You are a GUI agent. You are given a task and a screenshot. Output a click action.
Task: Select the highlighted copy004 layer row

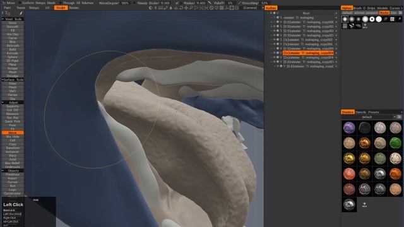coord(308,53)
